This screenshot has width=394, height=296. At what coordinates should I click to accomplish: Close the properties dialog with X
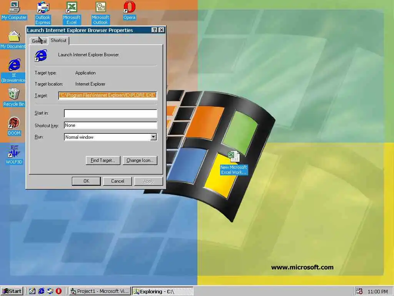coord(162,30)
